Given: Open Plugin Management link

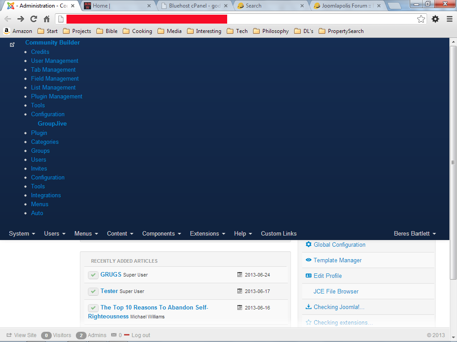Looking at the screenshot, I should (x=57, y=96).
